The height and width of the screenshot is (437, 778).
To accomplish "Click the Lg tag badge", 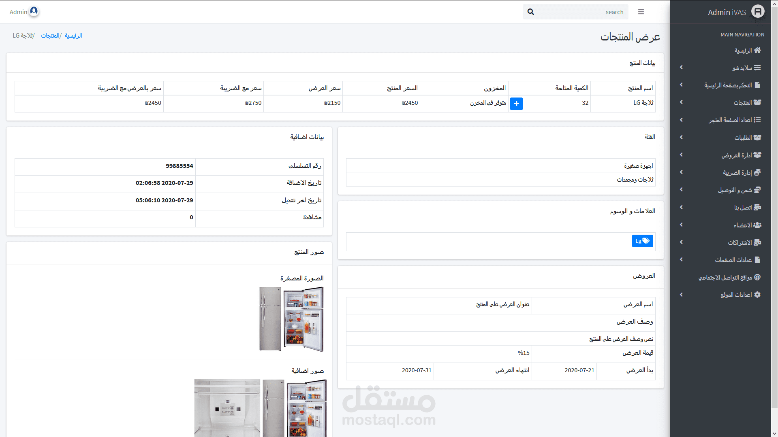I will (x=642, y=241).
